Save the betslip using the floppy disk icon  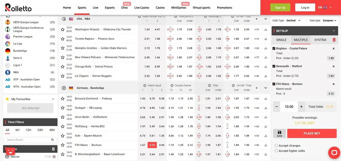coord(279,134)
